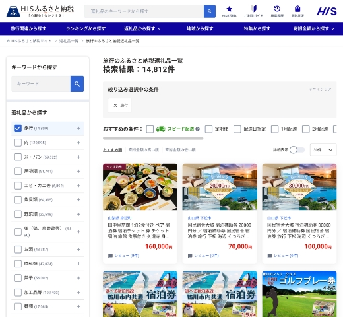The width and height of the screenshot is (343, 317).
Task: Check the 1月配達 checkbox
Action: click(x=274, y=129)
